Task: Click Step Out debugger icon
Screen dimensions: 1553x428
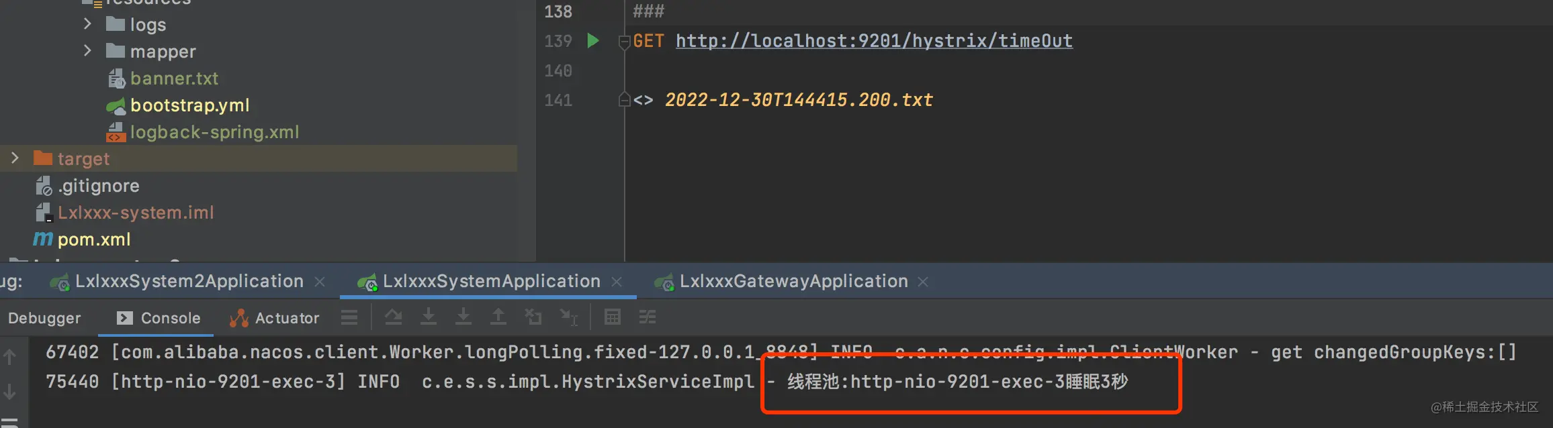Action: pyautogui.click(x=498, y=317)
